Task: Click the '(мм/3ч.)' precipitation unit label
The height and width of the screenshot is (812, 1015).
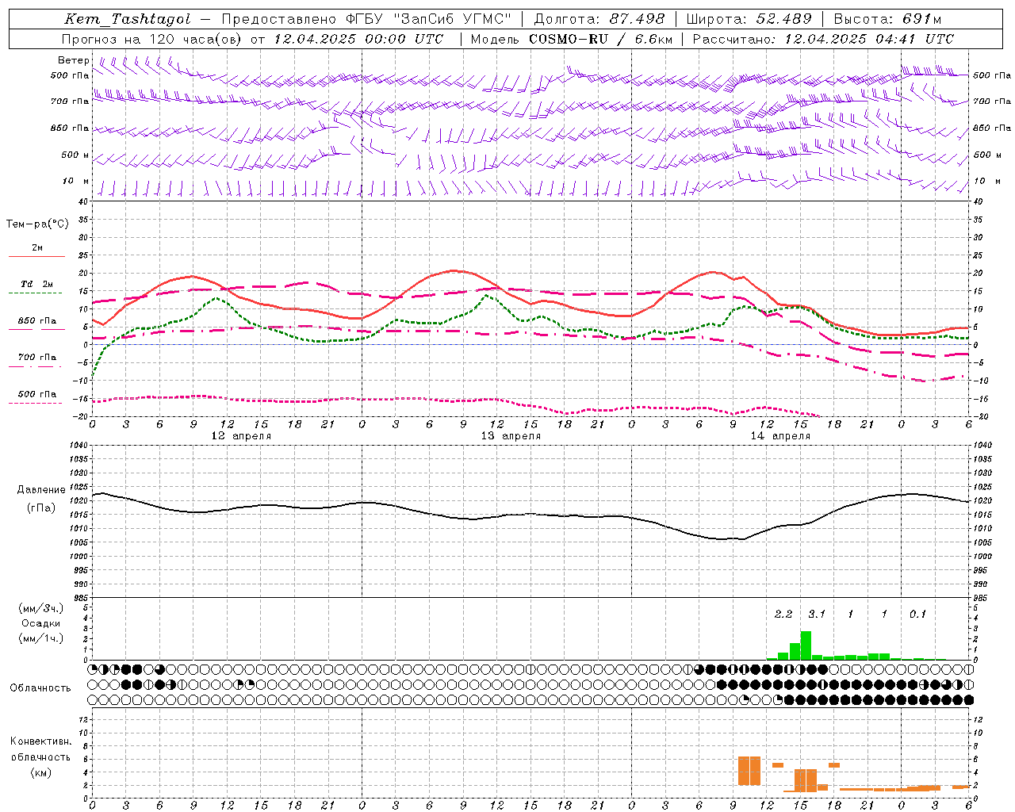Action: [41, 608]
